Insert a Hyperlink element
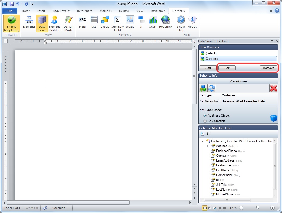This screenshot has height=213, width=282. 166,22
